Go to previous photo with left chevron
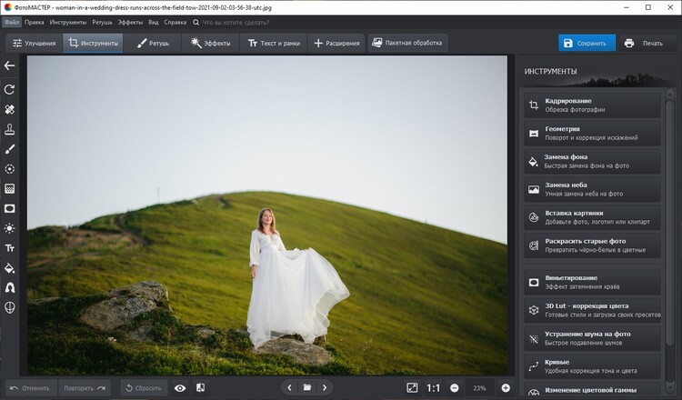Viewport: 682px width, 400px height. coord(290,388)
